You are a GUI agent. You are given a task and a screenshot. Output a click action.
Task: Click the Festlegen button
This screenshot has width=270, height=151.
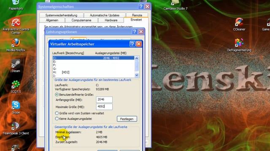(127, 119)
